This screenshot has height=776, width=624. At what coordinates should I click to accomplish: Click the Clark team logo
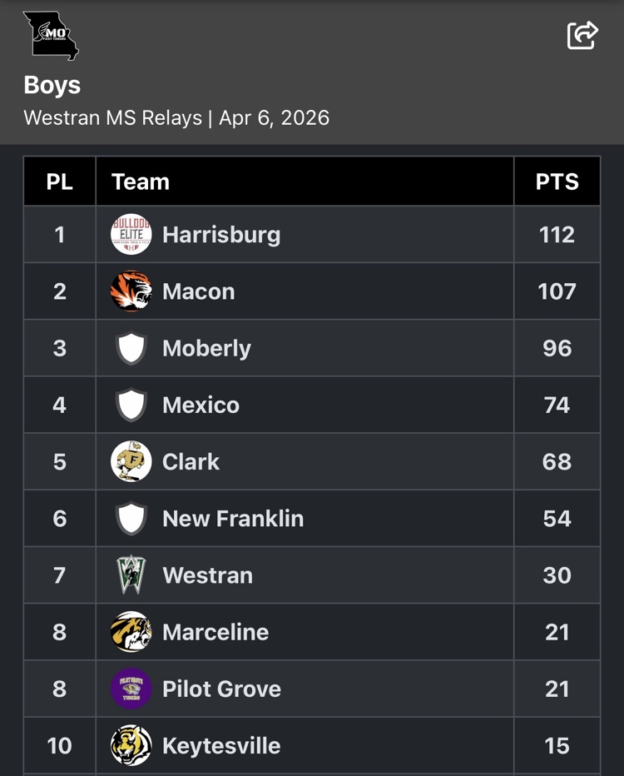[131, 461]
